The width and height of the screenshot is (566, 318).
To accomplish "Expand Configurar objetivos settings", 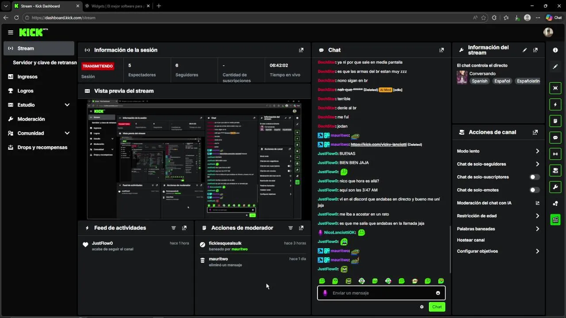I will (x=537, y=251).
